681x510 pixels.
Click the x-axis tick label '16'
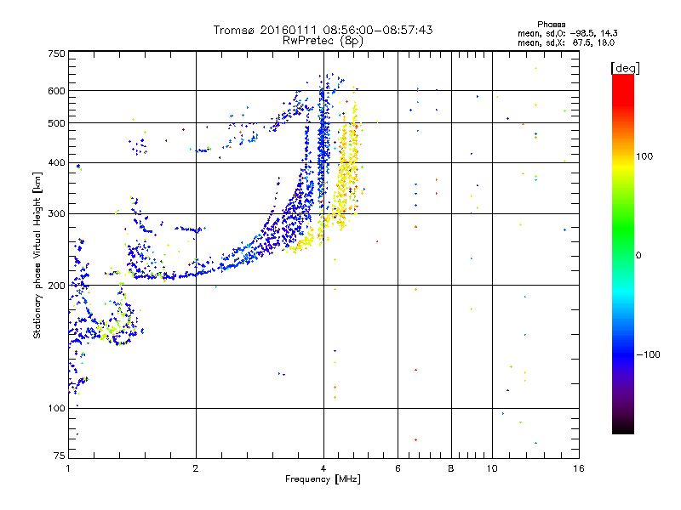tap(579, 468)
